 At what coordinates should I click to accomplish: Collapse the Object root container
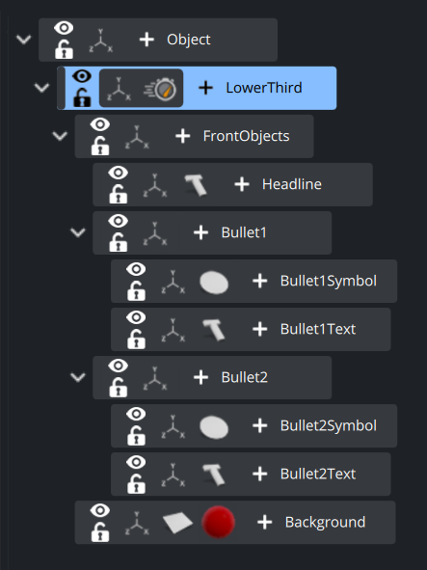pos(24,39)
